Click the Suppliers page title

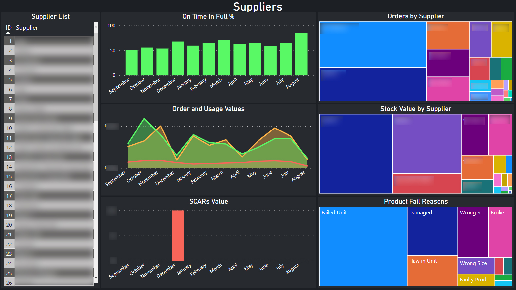pyautogui.click(x=258, y=7)
